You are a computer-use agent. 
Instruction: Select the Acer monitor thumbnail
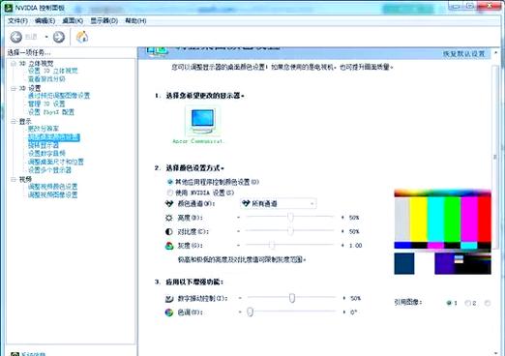coord(202,121)
